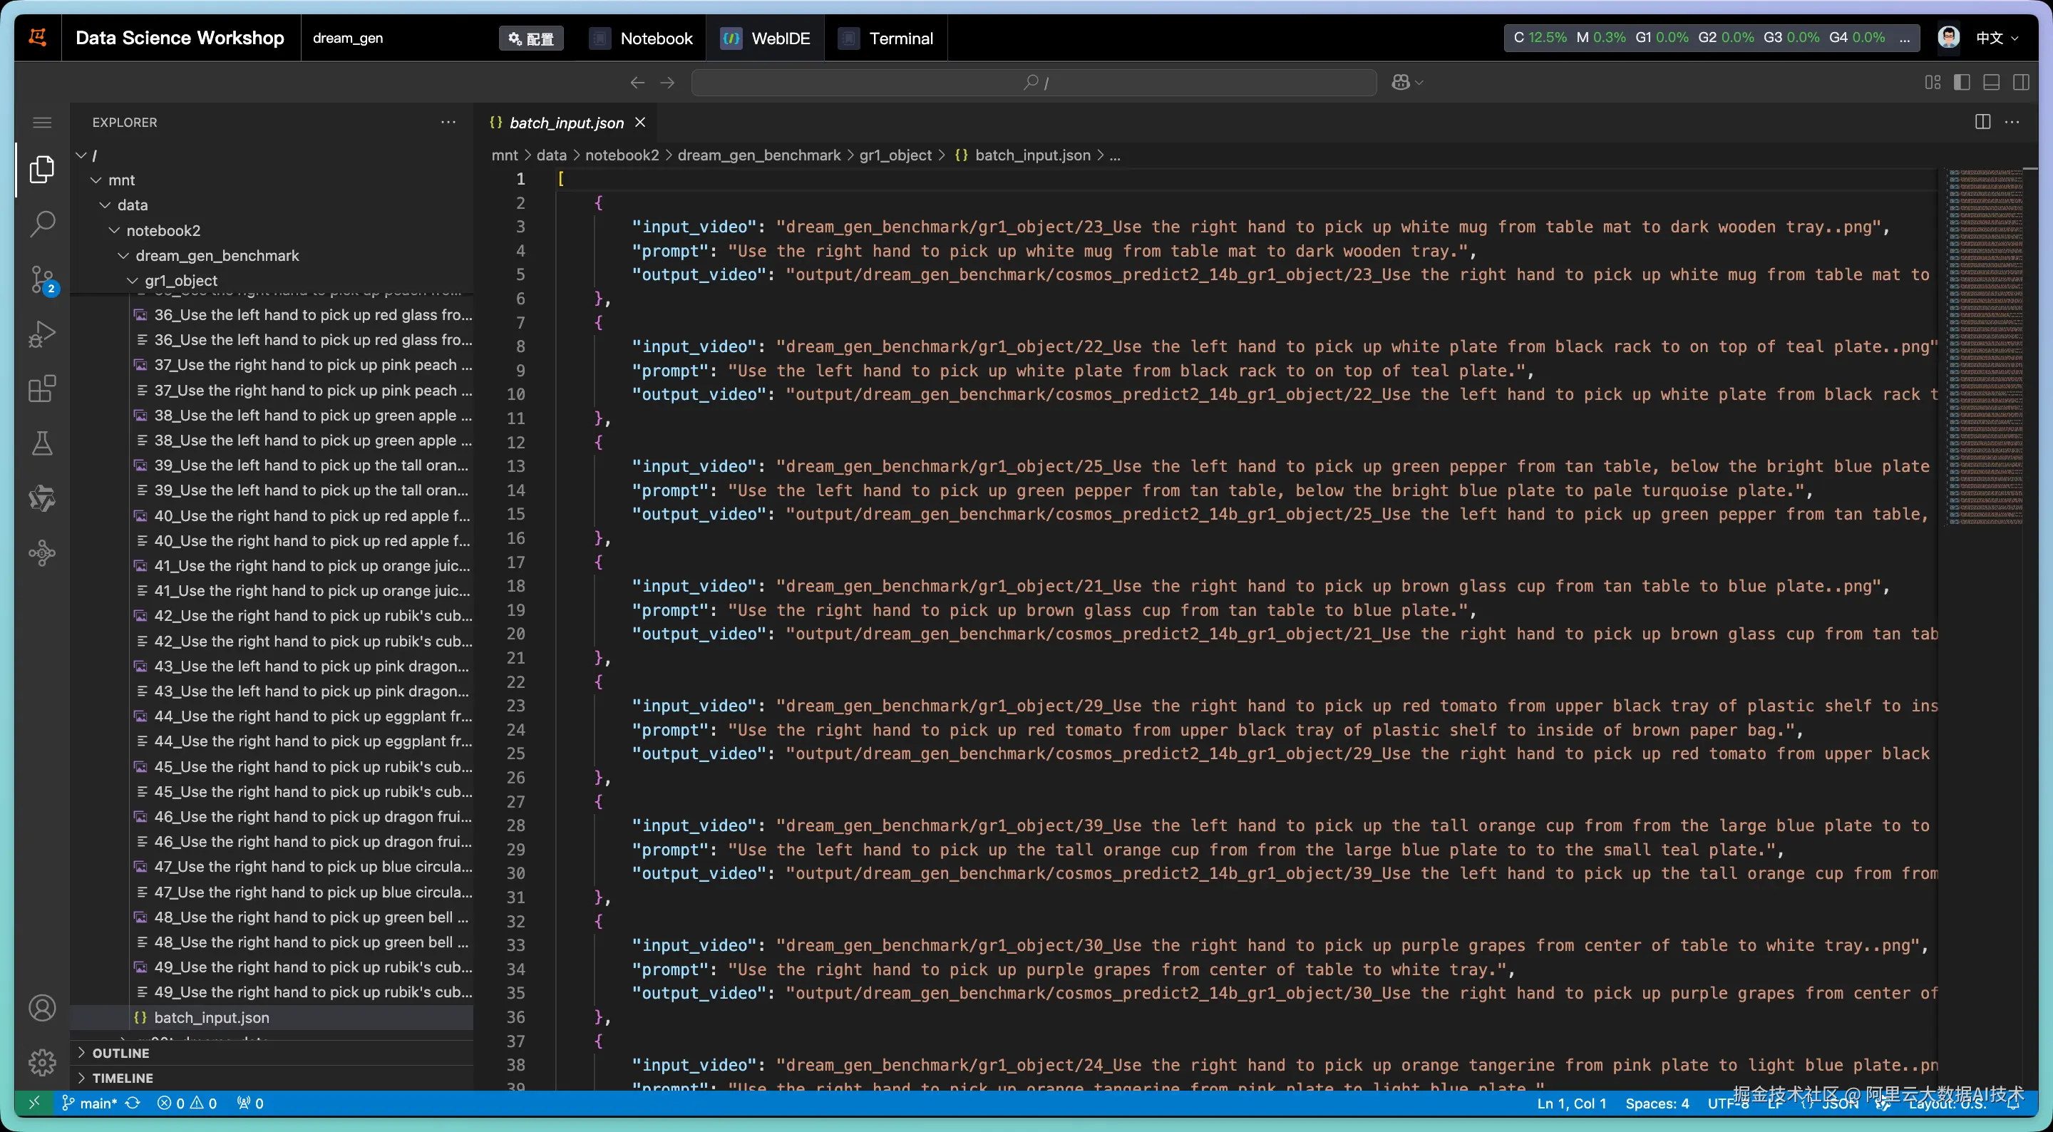
Task: Open Run and Debug view
Action: pyautogui.click(x=42, y=334)
